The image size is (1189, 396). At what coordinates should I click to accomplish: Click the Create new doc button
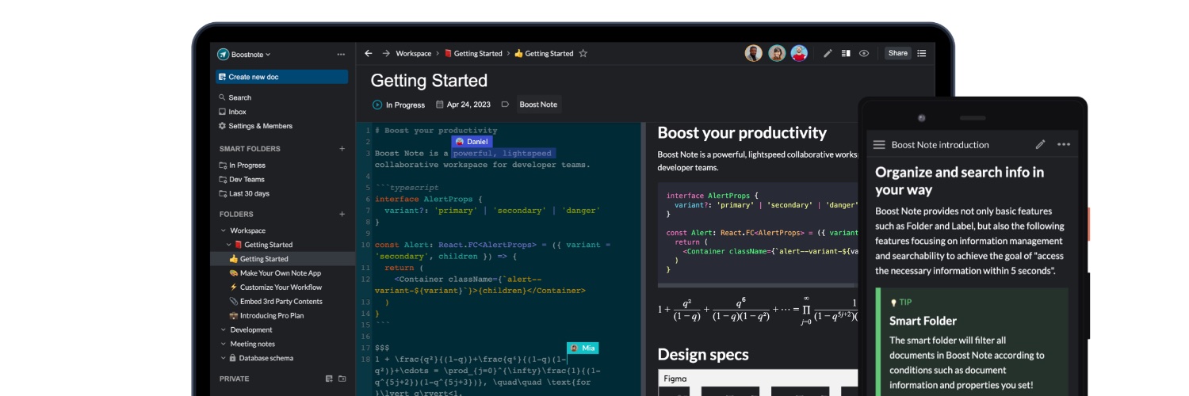pos(281,77)
